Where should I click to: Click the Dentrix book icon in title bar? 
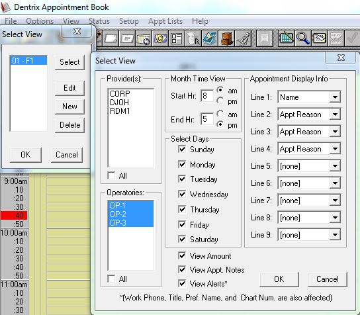(5, 7)
